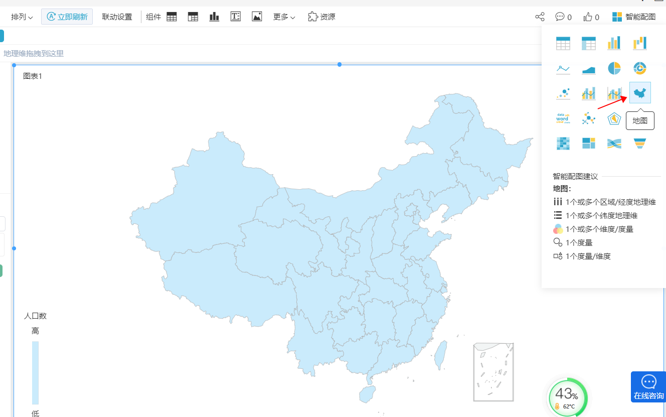This screenshot has height=417, width=666.
Task: Insert a table component from toolbar
Action: [172, 17]
